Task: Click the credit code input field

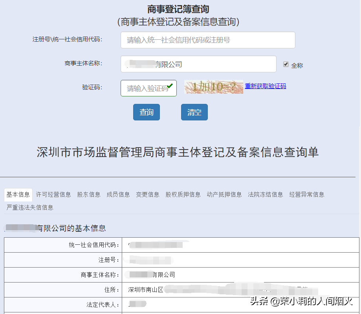Action: [x=207, y=40]
